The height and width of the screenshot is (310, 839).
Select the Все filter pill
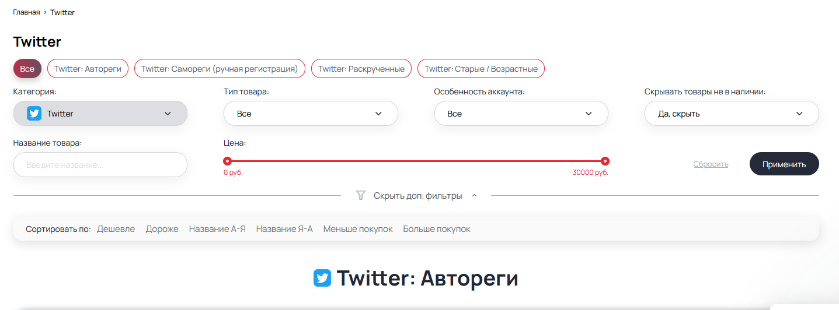(x=27, y=69)
